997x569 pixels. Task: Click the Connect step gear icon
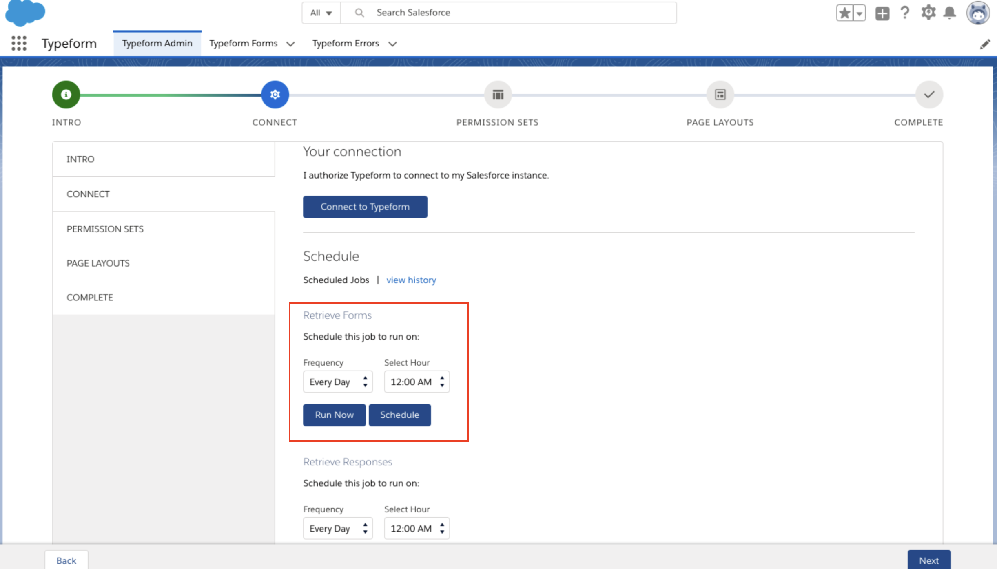tap(275, 95)
